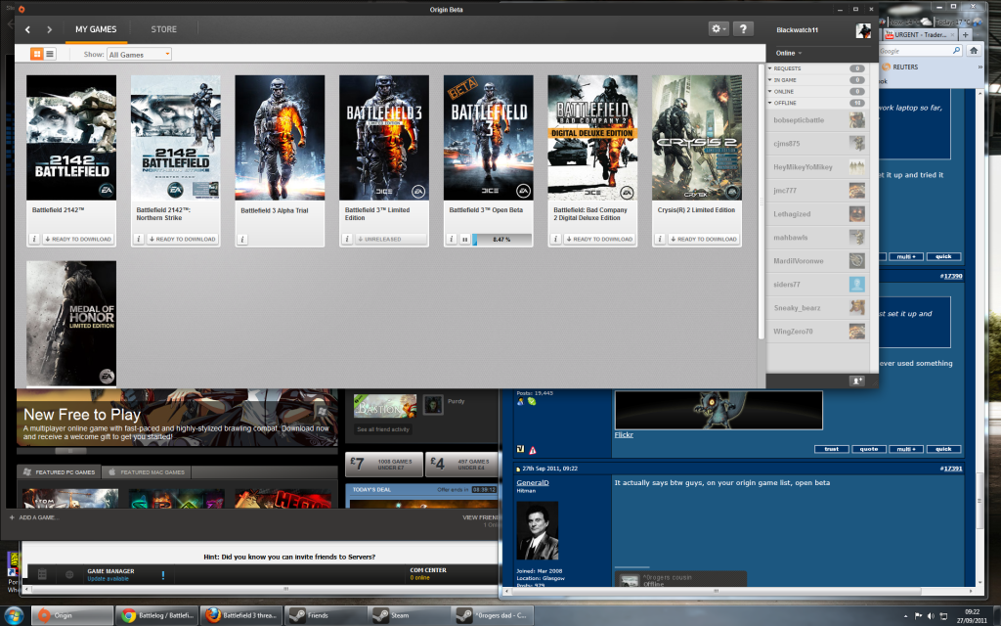1001x626 pixels.
Task: Select grid view for game library
Action: point(37,55)
